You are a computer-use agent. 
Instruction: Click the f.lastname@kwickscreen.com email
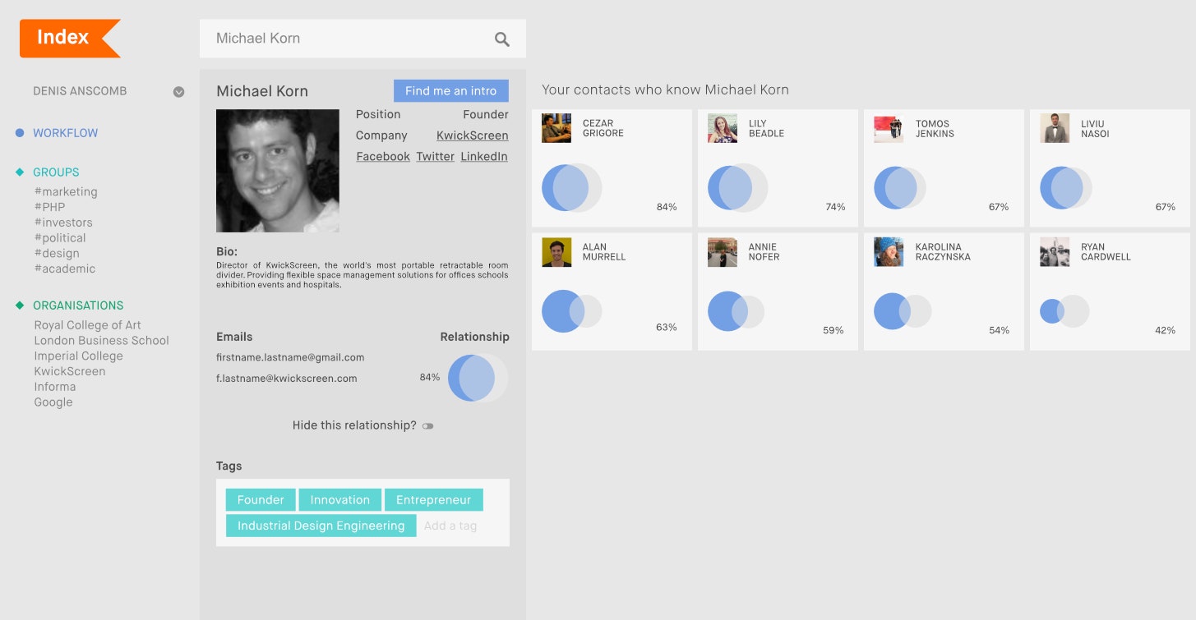point(287,379)
